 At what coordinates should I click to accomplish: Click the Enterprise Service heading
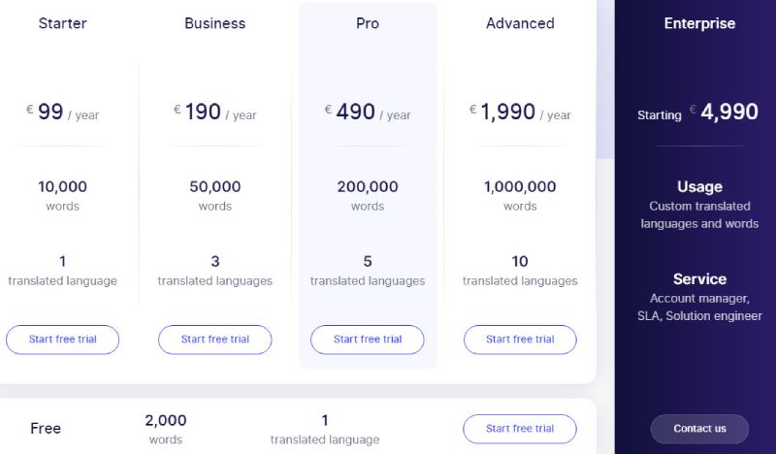[699, 279]
